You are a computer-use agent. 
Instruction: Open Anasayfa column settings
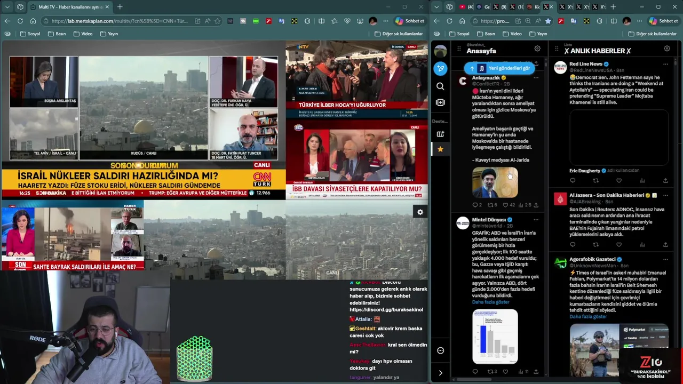click(x=537, y=49)
